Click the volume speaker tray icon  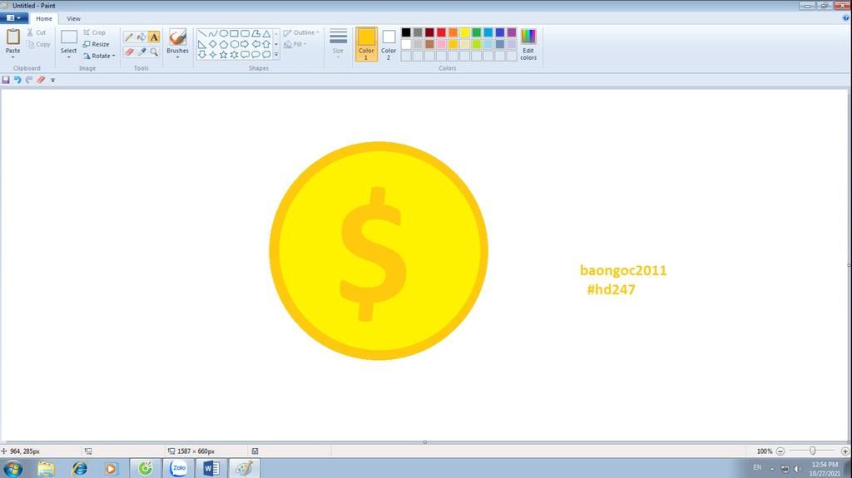click(798, 469)
